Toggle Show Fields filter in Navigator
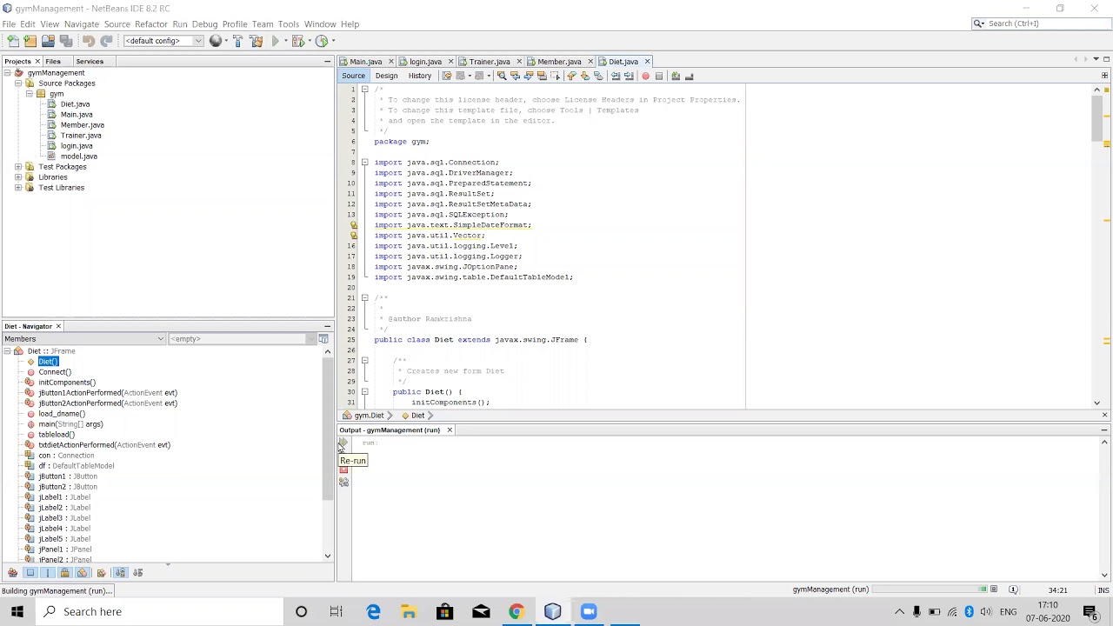The height and width of the screenshot is (626, 1113). (30, 572)
